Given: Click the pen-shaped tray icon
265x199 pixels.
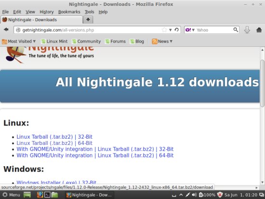Looking at the screenshot, I should (187, 195).
